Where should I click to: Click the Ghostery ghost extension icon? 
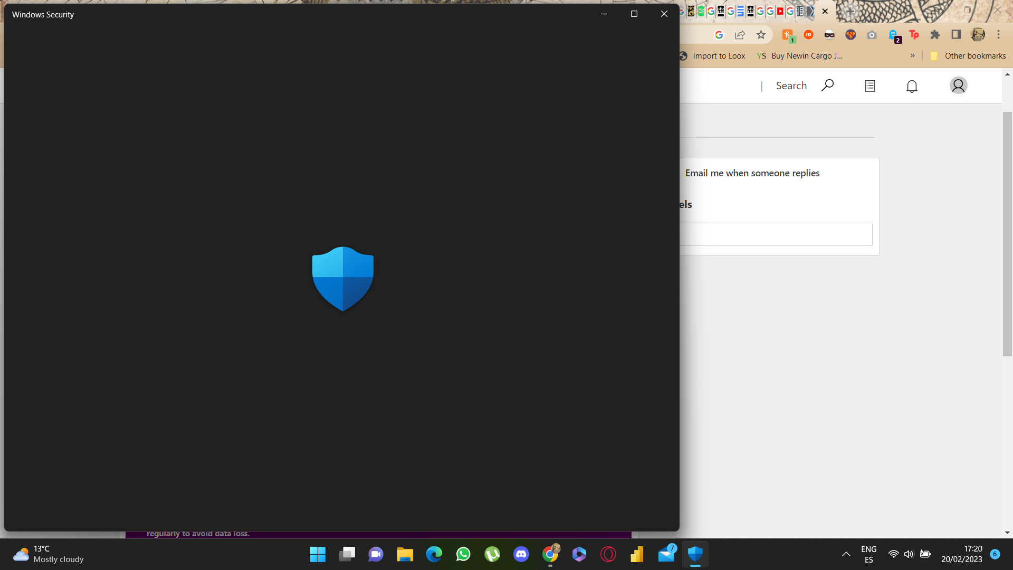893,35
